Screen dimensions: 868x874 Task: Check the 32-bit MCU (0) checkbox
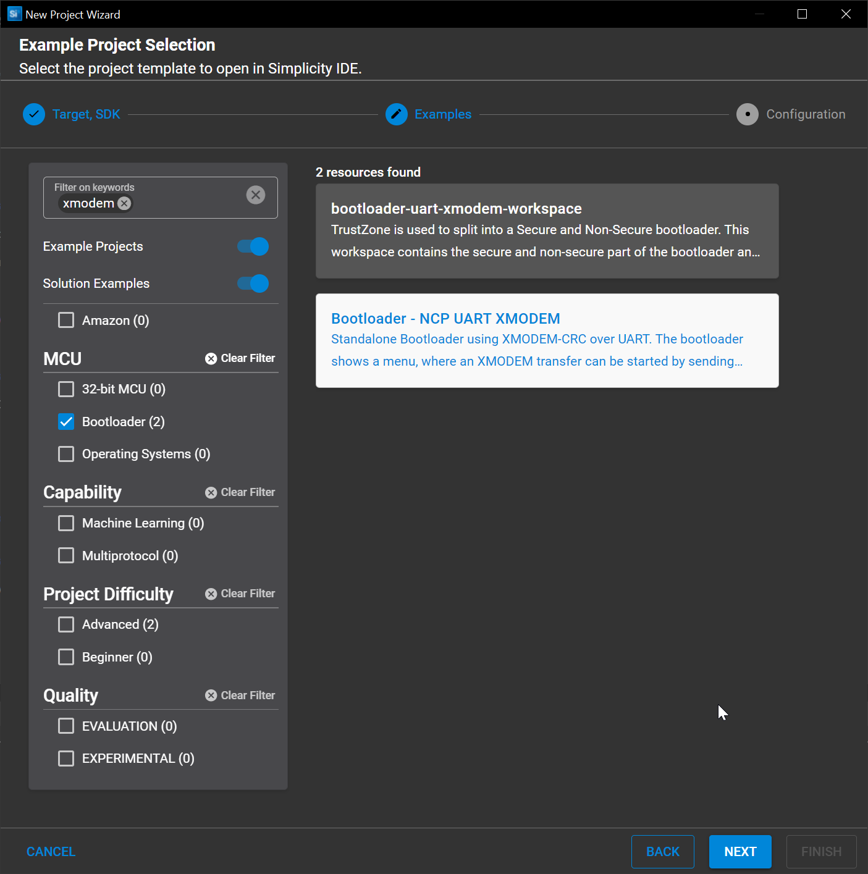click(66, 389)
